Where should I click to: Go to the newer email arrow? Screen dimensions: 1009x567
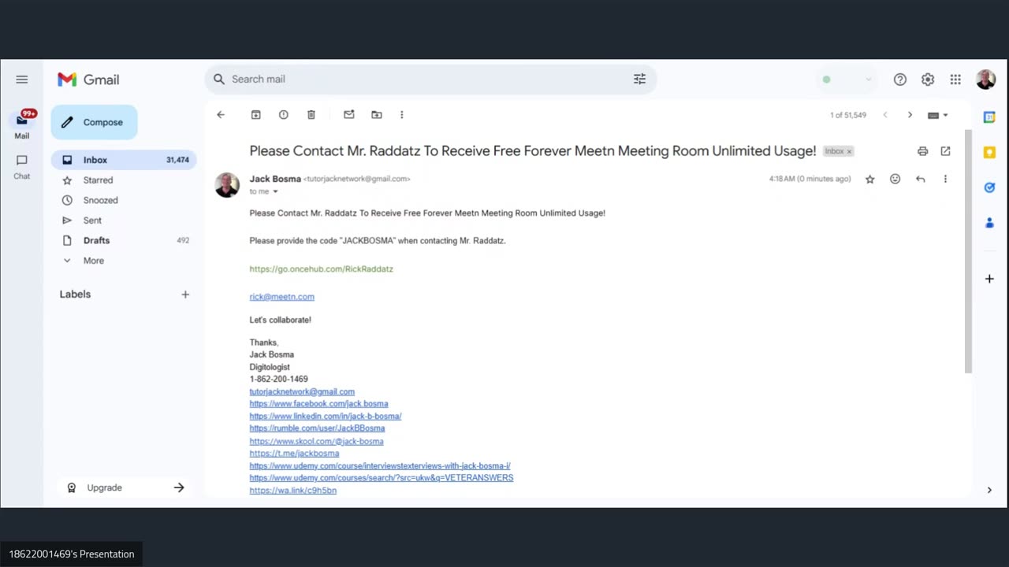point(885,115)
